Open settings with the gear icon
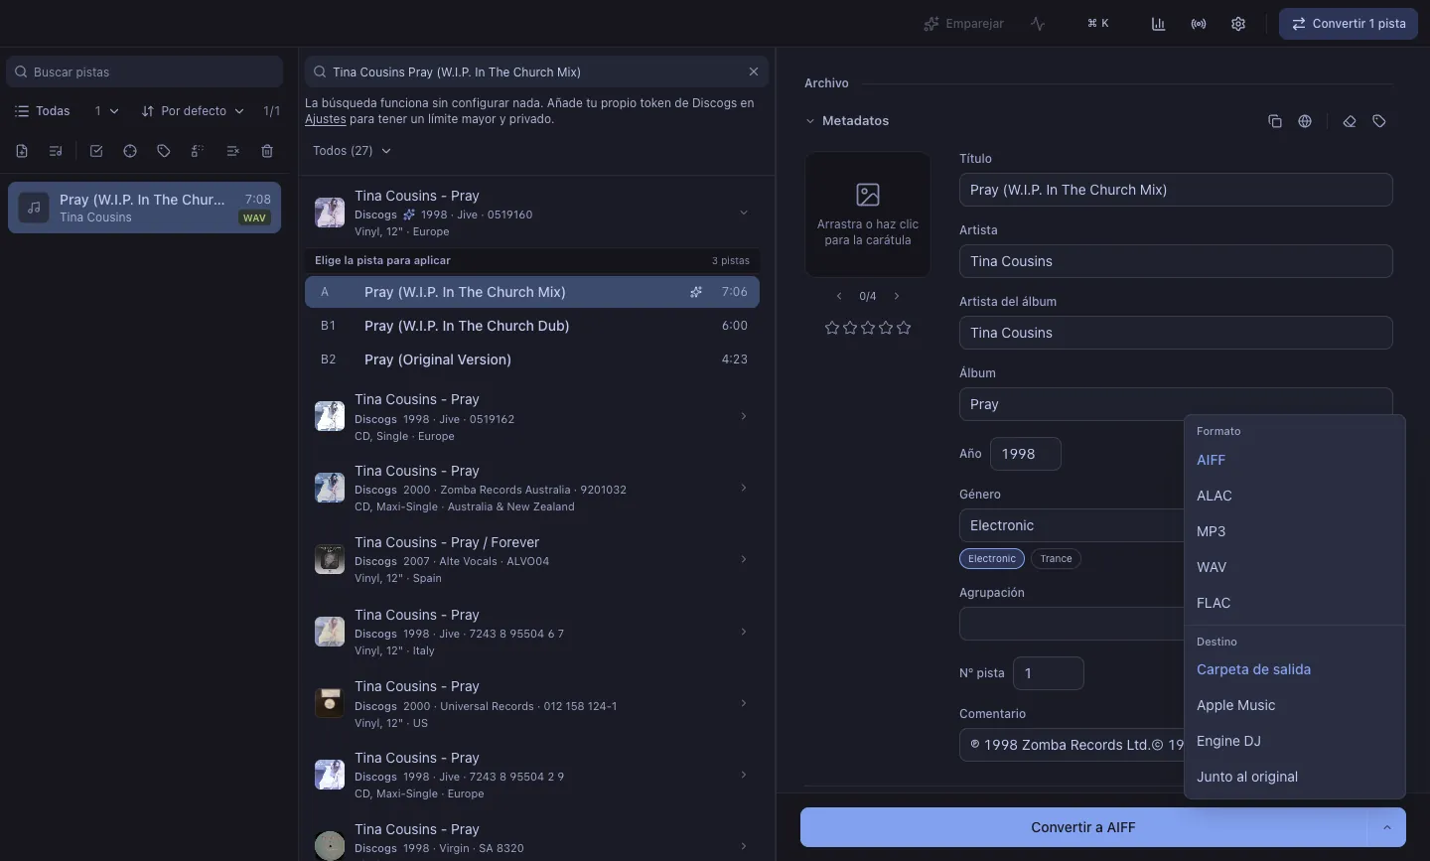 [x=1238, y=24]
